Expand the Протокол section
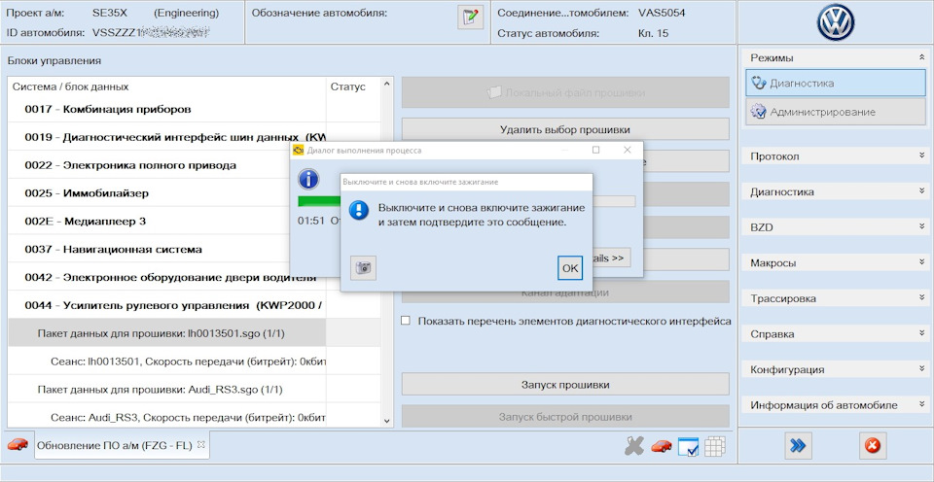This screenshot has height=482, width=934. coord(921,155)
